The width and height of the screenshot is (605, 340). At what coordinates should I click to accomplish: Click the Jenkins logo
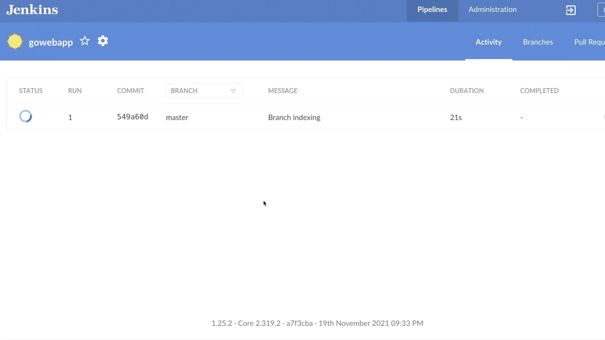pyautogui.click(x=32, y=10)
